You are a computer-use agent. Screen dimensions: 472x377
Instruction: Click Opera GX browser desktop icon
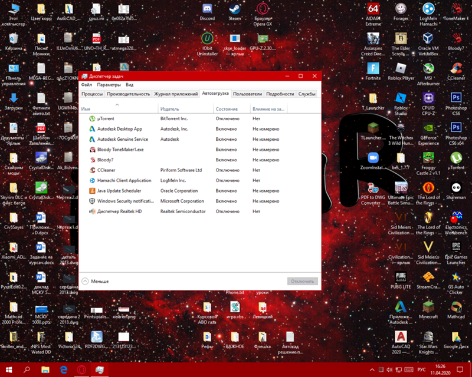263,9
